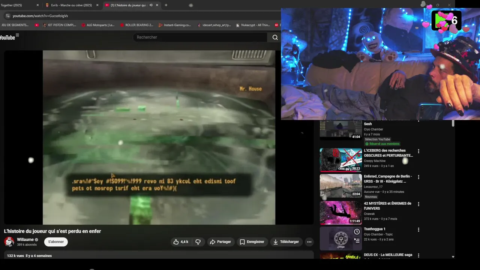Open the KIT PISTON COMPL bookmark

[59, 25]
